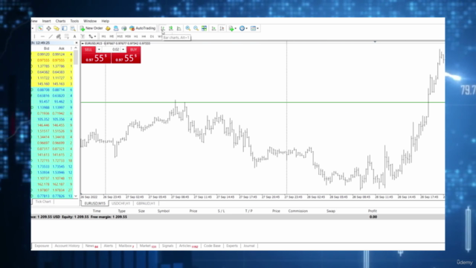Image resolution: width=476 pixels, height=268 pixels.
Task: Open the Experts tab
Action: pos(232,246)
